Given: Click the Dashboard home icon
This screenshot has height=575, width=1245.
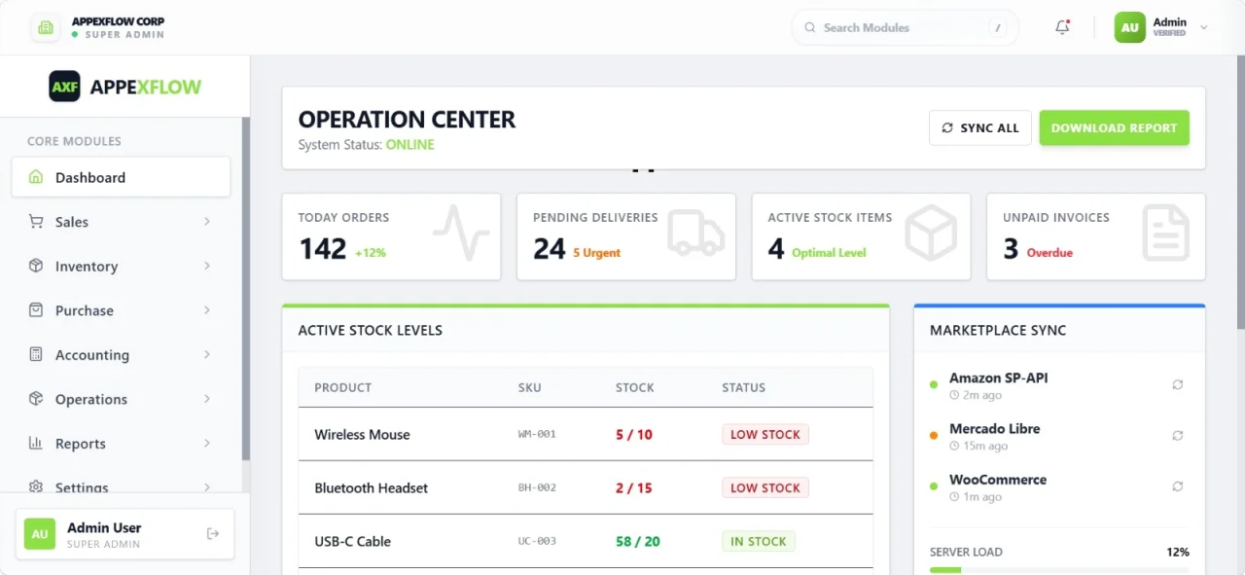Looking at the screenshot, I should 36,177.
